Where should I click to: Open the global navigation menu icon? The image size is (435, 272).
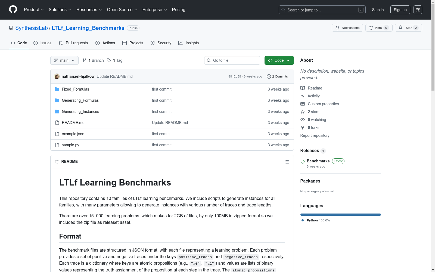coord(418,10)
